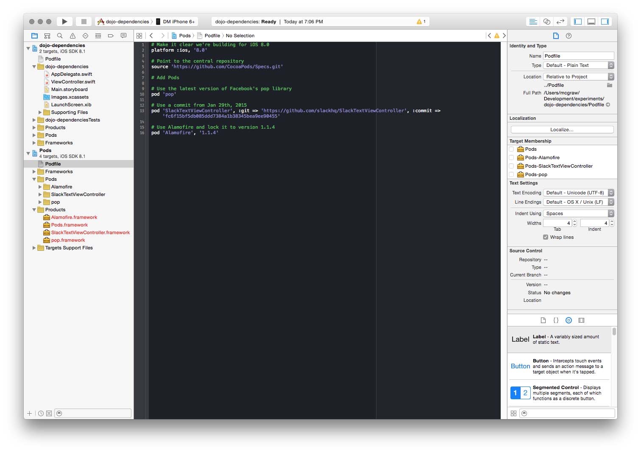This screenshot has height=453, width=641.
Task: Select AppDelegate.swift in navigator
Action: pyautogui.click(x=71, y=74)
